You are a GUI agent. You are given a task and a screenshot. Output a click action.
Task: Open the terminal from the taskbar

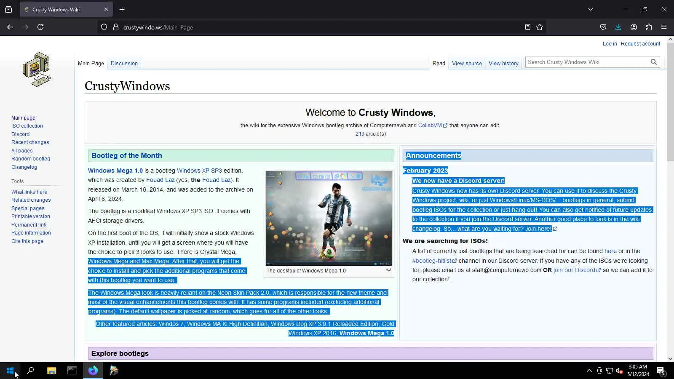(72, 371)
